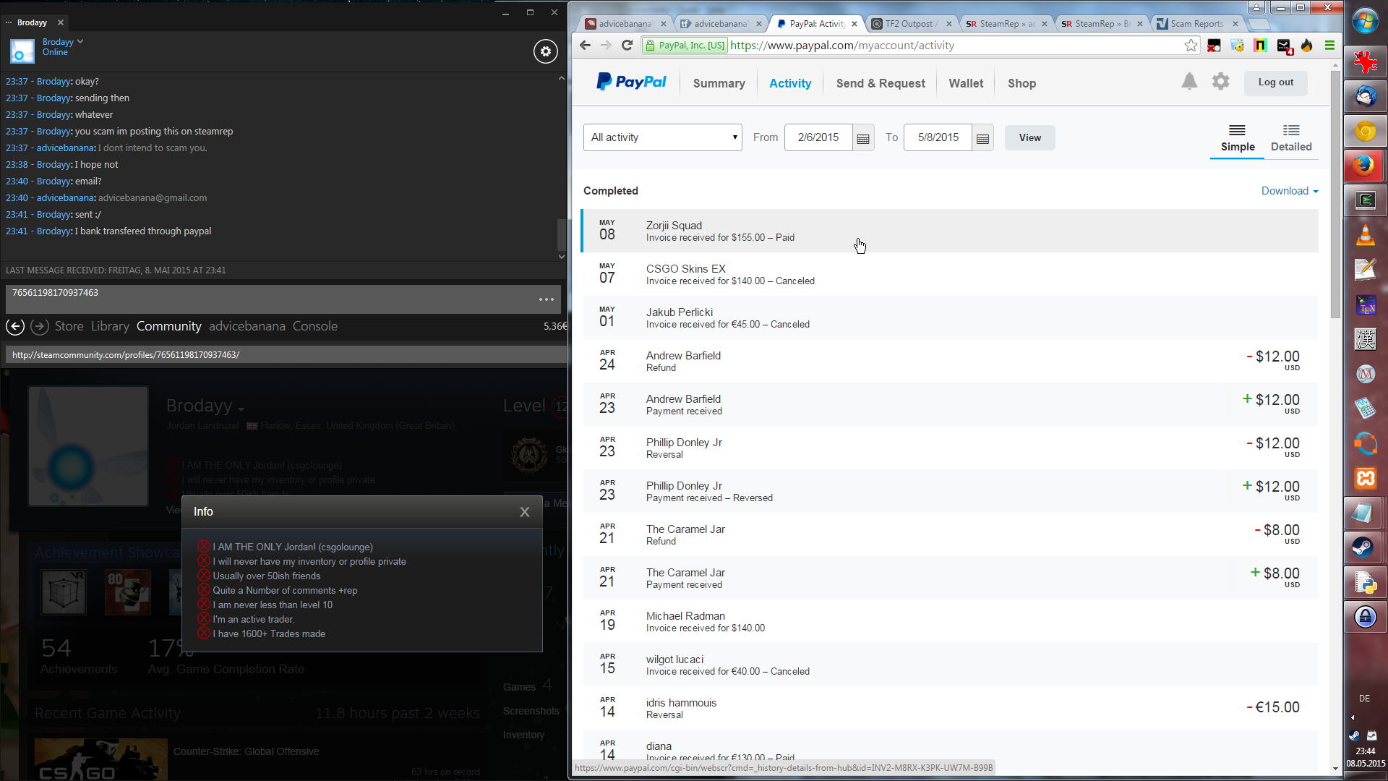Image resolution: width=1388 pixels, height=781 pixels.
Task: Open the To date calendar picker
Action: point(982,138)
